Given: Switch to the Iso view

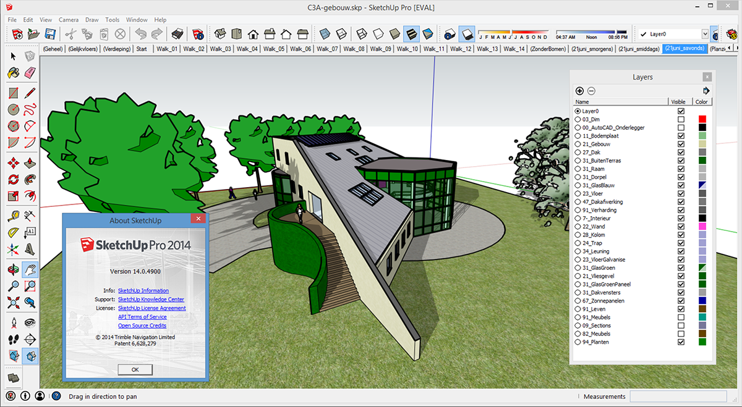Looking at the screenshot, I should click(x=220, y=34).
